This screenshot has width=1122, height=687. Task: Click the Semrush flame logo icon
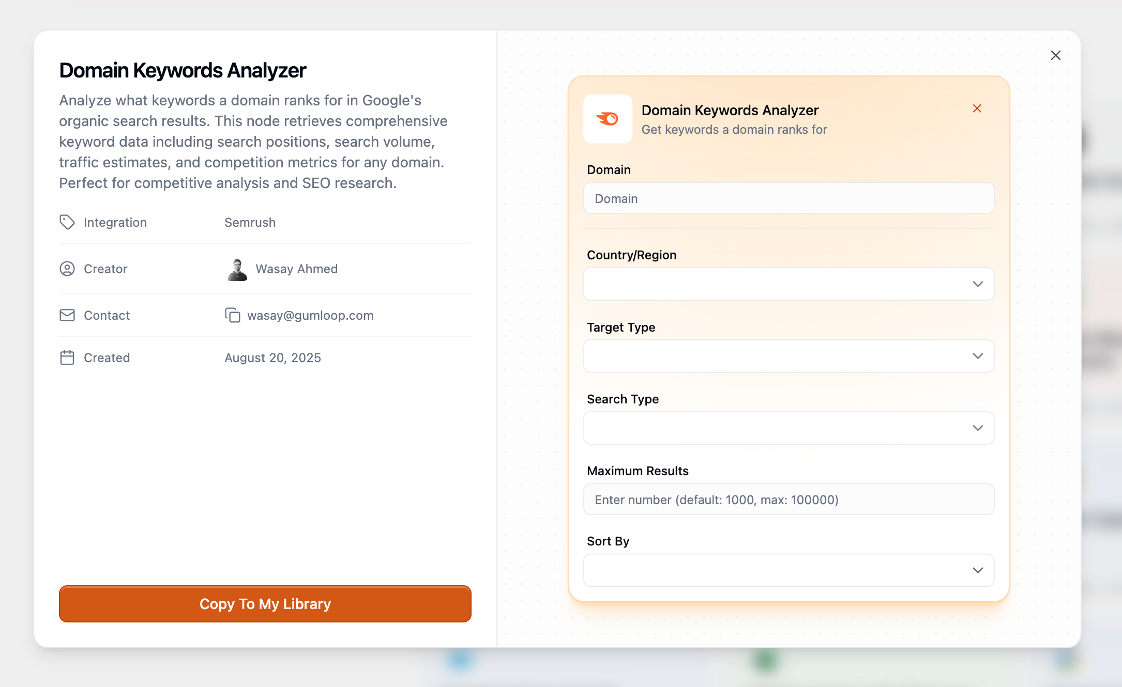(x=608, y=119)
